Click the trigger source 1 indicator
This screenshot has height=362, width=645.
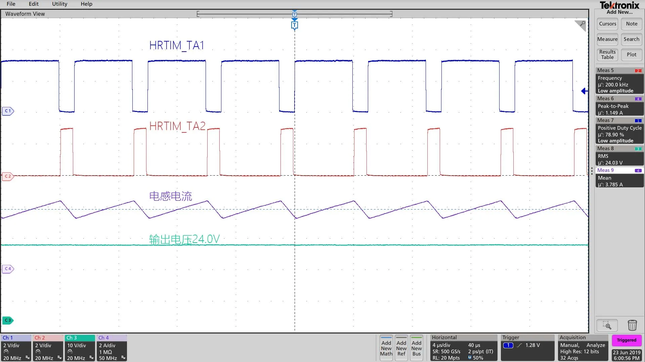point(508,346)
